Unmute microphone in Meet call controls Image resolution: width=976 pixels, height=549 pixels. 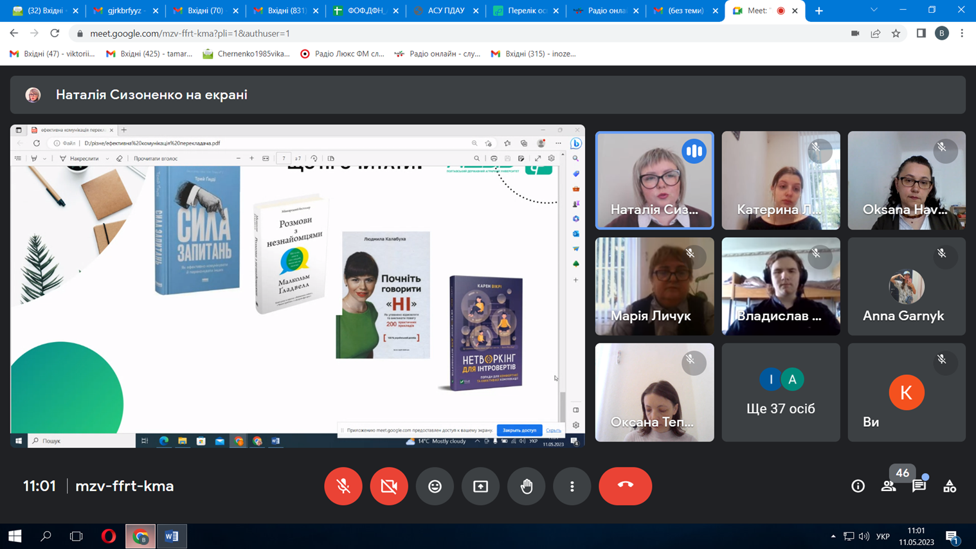[x=343, y=486]
